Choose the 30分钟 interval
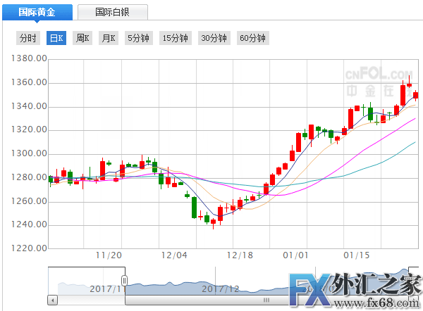This screenshot has width=423, height=311. pos(214,38)
